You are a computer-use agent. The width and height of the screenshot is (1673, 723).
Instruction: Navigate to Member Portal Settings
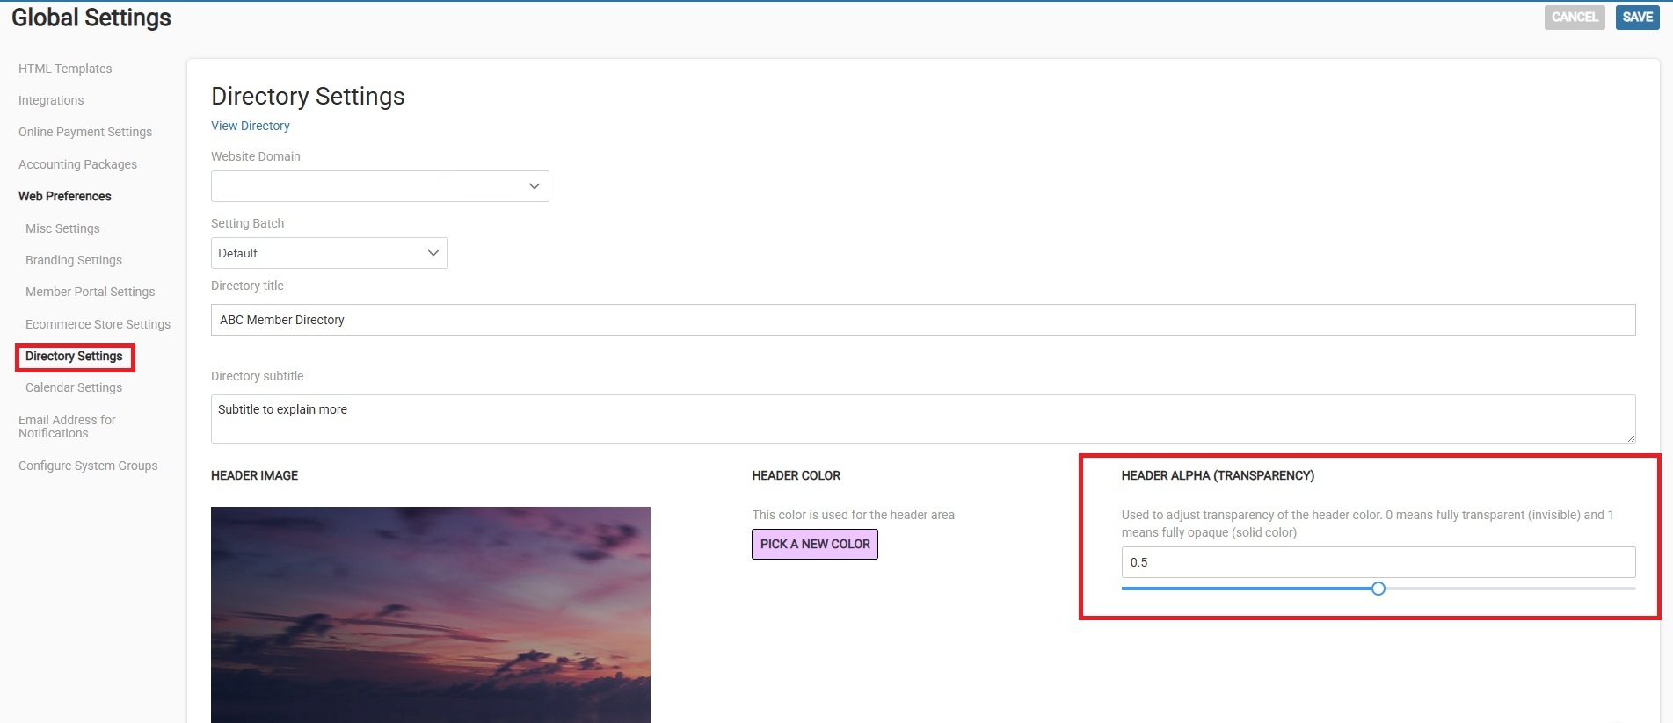(x=90, y=292)
